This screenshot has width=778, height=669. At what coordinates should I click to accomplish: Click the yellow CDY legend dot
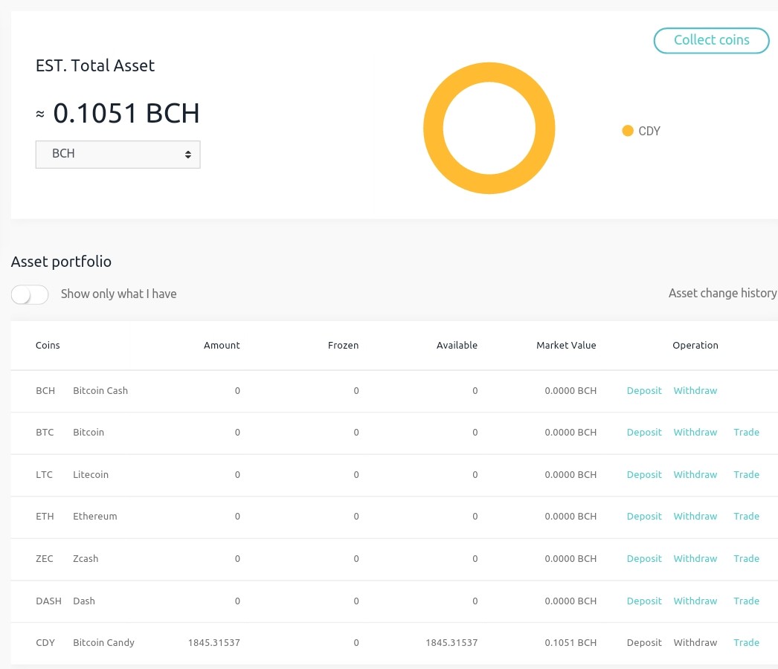(627, 132)
